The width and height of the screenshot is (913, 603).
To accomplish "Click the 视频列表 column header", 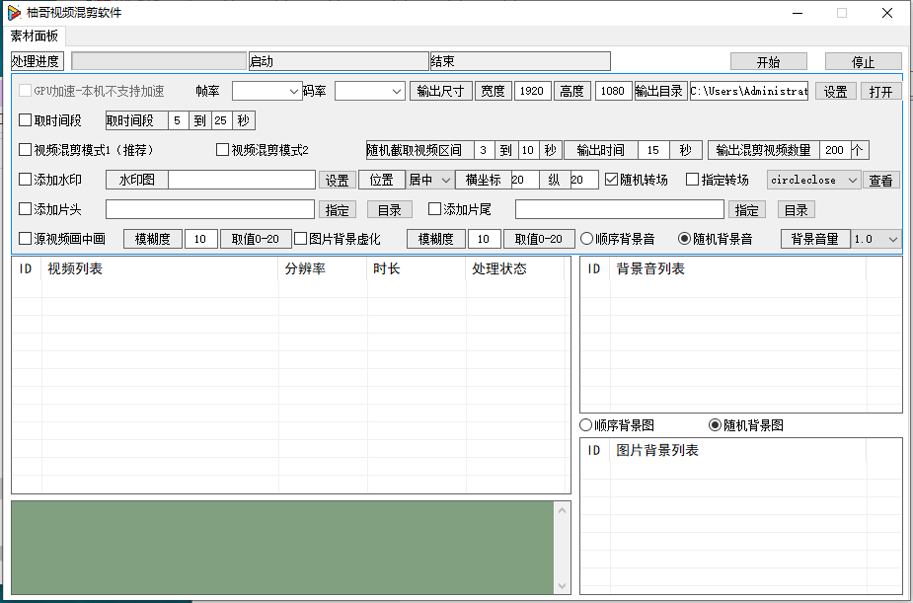I will (x=158, y=268).
